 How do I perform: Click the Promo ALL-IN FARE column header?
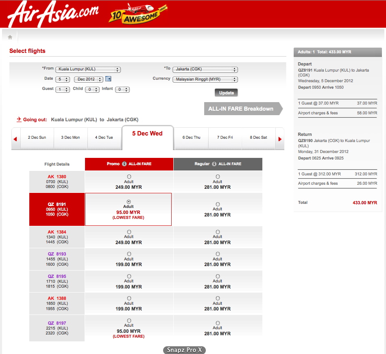[129, 164]
